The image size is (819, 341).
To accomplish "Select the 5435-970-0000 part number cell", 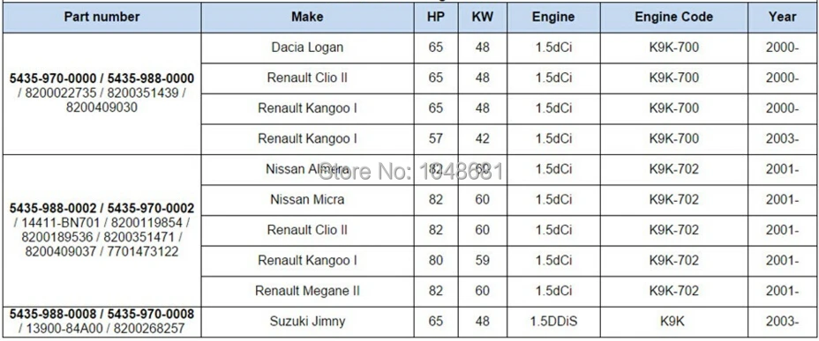I will click(101, 93).
